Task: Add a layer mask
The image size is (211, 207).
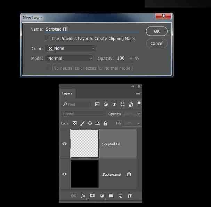Action: coord(92,196)
